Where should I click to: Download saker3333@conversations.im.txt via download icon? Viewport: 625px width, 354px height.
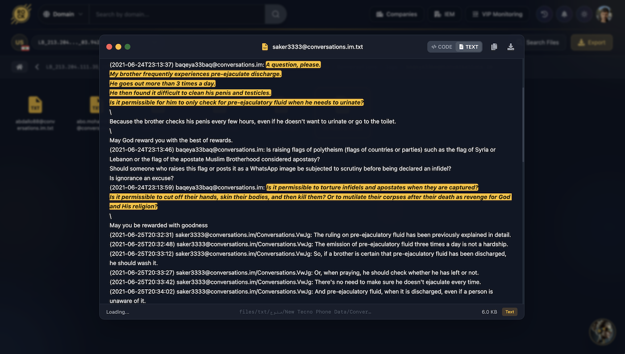coord(510,46)
